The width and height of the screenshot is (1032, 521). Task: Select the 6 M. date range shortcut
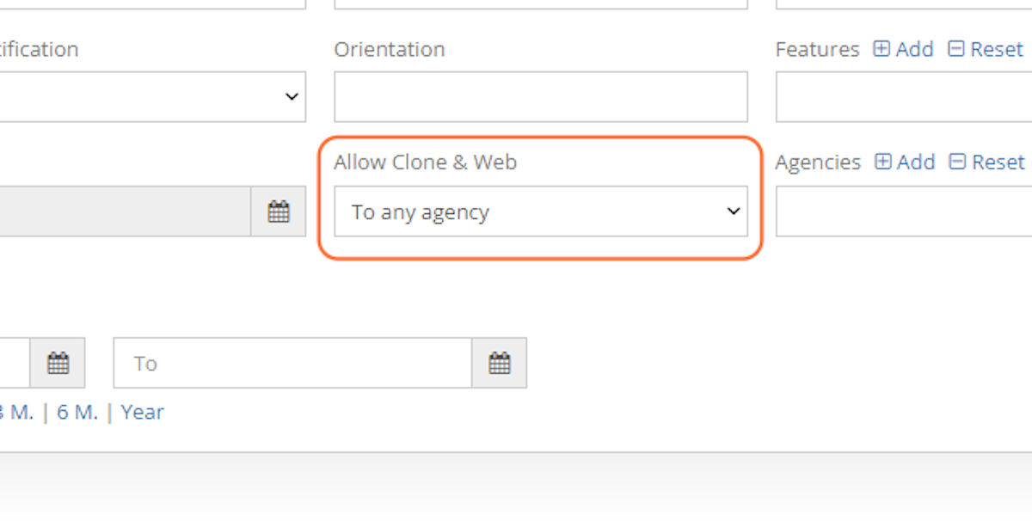click(x=77, y=413)
